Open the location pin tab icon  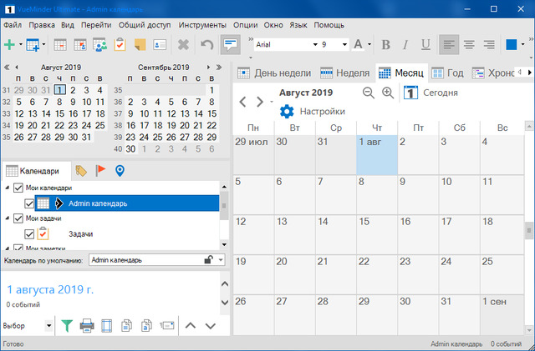click(x=120, y=170)
